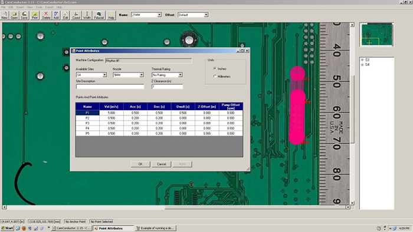413x232 pixels.
Task: Click the Delete toolbar icon
Action: coord(46,15)
